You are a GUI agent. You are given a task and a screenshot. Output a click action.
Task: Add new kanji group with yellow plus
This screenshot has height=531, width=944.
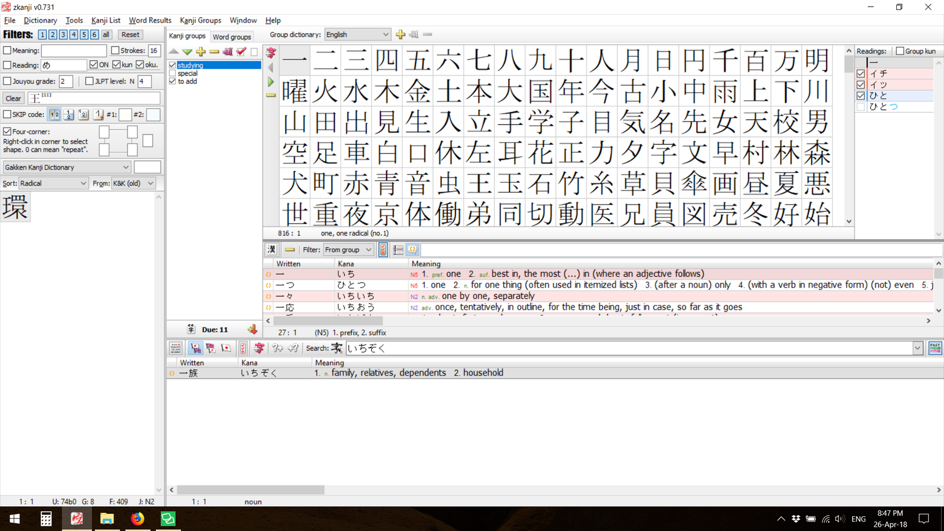click(201, 52)
